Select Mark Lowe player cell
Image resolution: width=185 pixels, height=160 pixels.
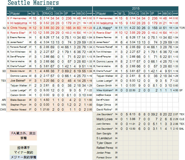105,119
